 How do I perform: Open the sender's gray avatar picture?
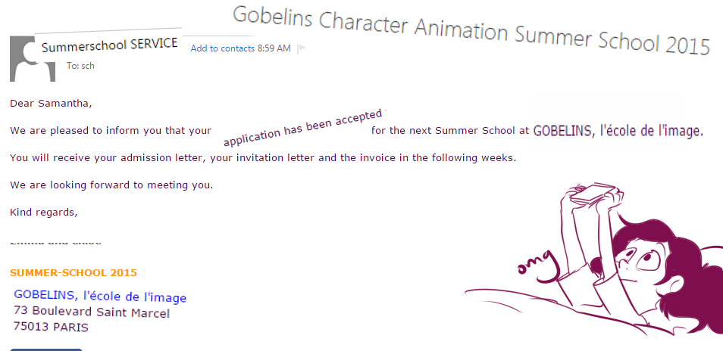point(33,59)
